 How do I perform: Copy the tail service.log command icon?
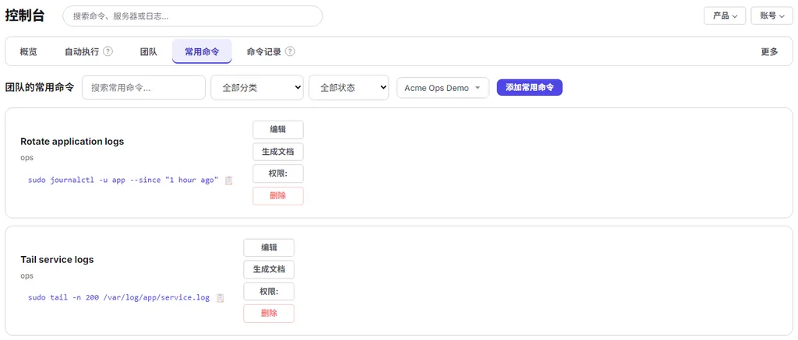[x=220, y=298]
